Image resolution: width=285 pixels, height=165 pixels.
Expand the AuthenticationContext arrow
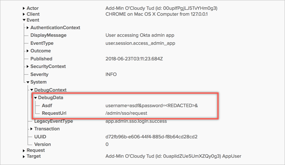[x=27, y=28]
